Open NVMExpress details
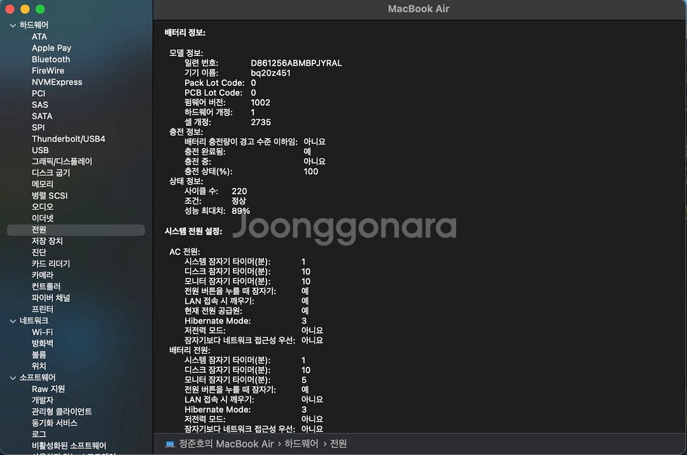Image resolution: width=687 pixels, height=455 pixels. click(x=57, y=82)
